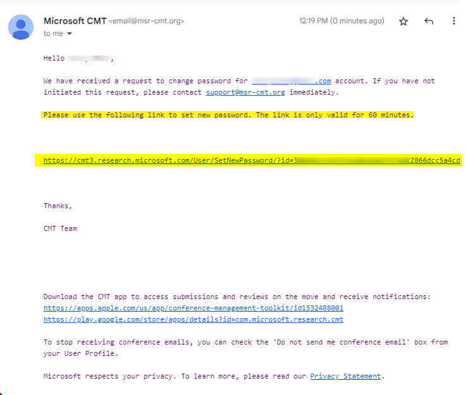Click the sender name Microsoft CMT
The image size is (466, 395).
point(74,21)
